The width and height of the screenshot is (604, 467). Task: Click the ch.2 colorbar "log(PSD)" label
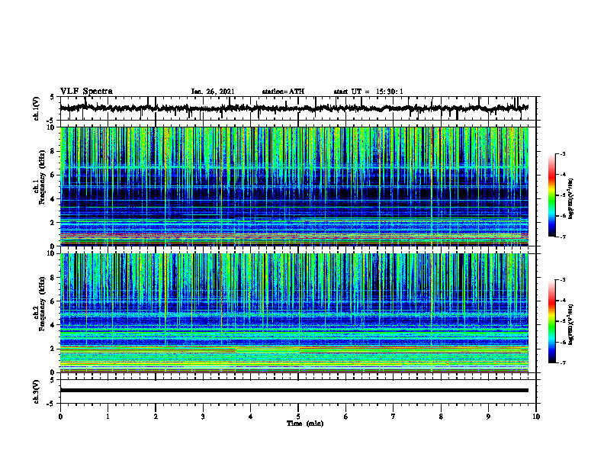tap(571, 324)
